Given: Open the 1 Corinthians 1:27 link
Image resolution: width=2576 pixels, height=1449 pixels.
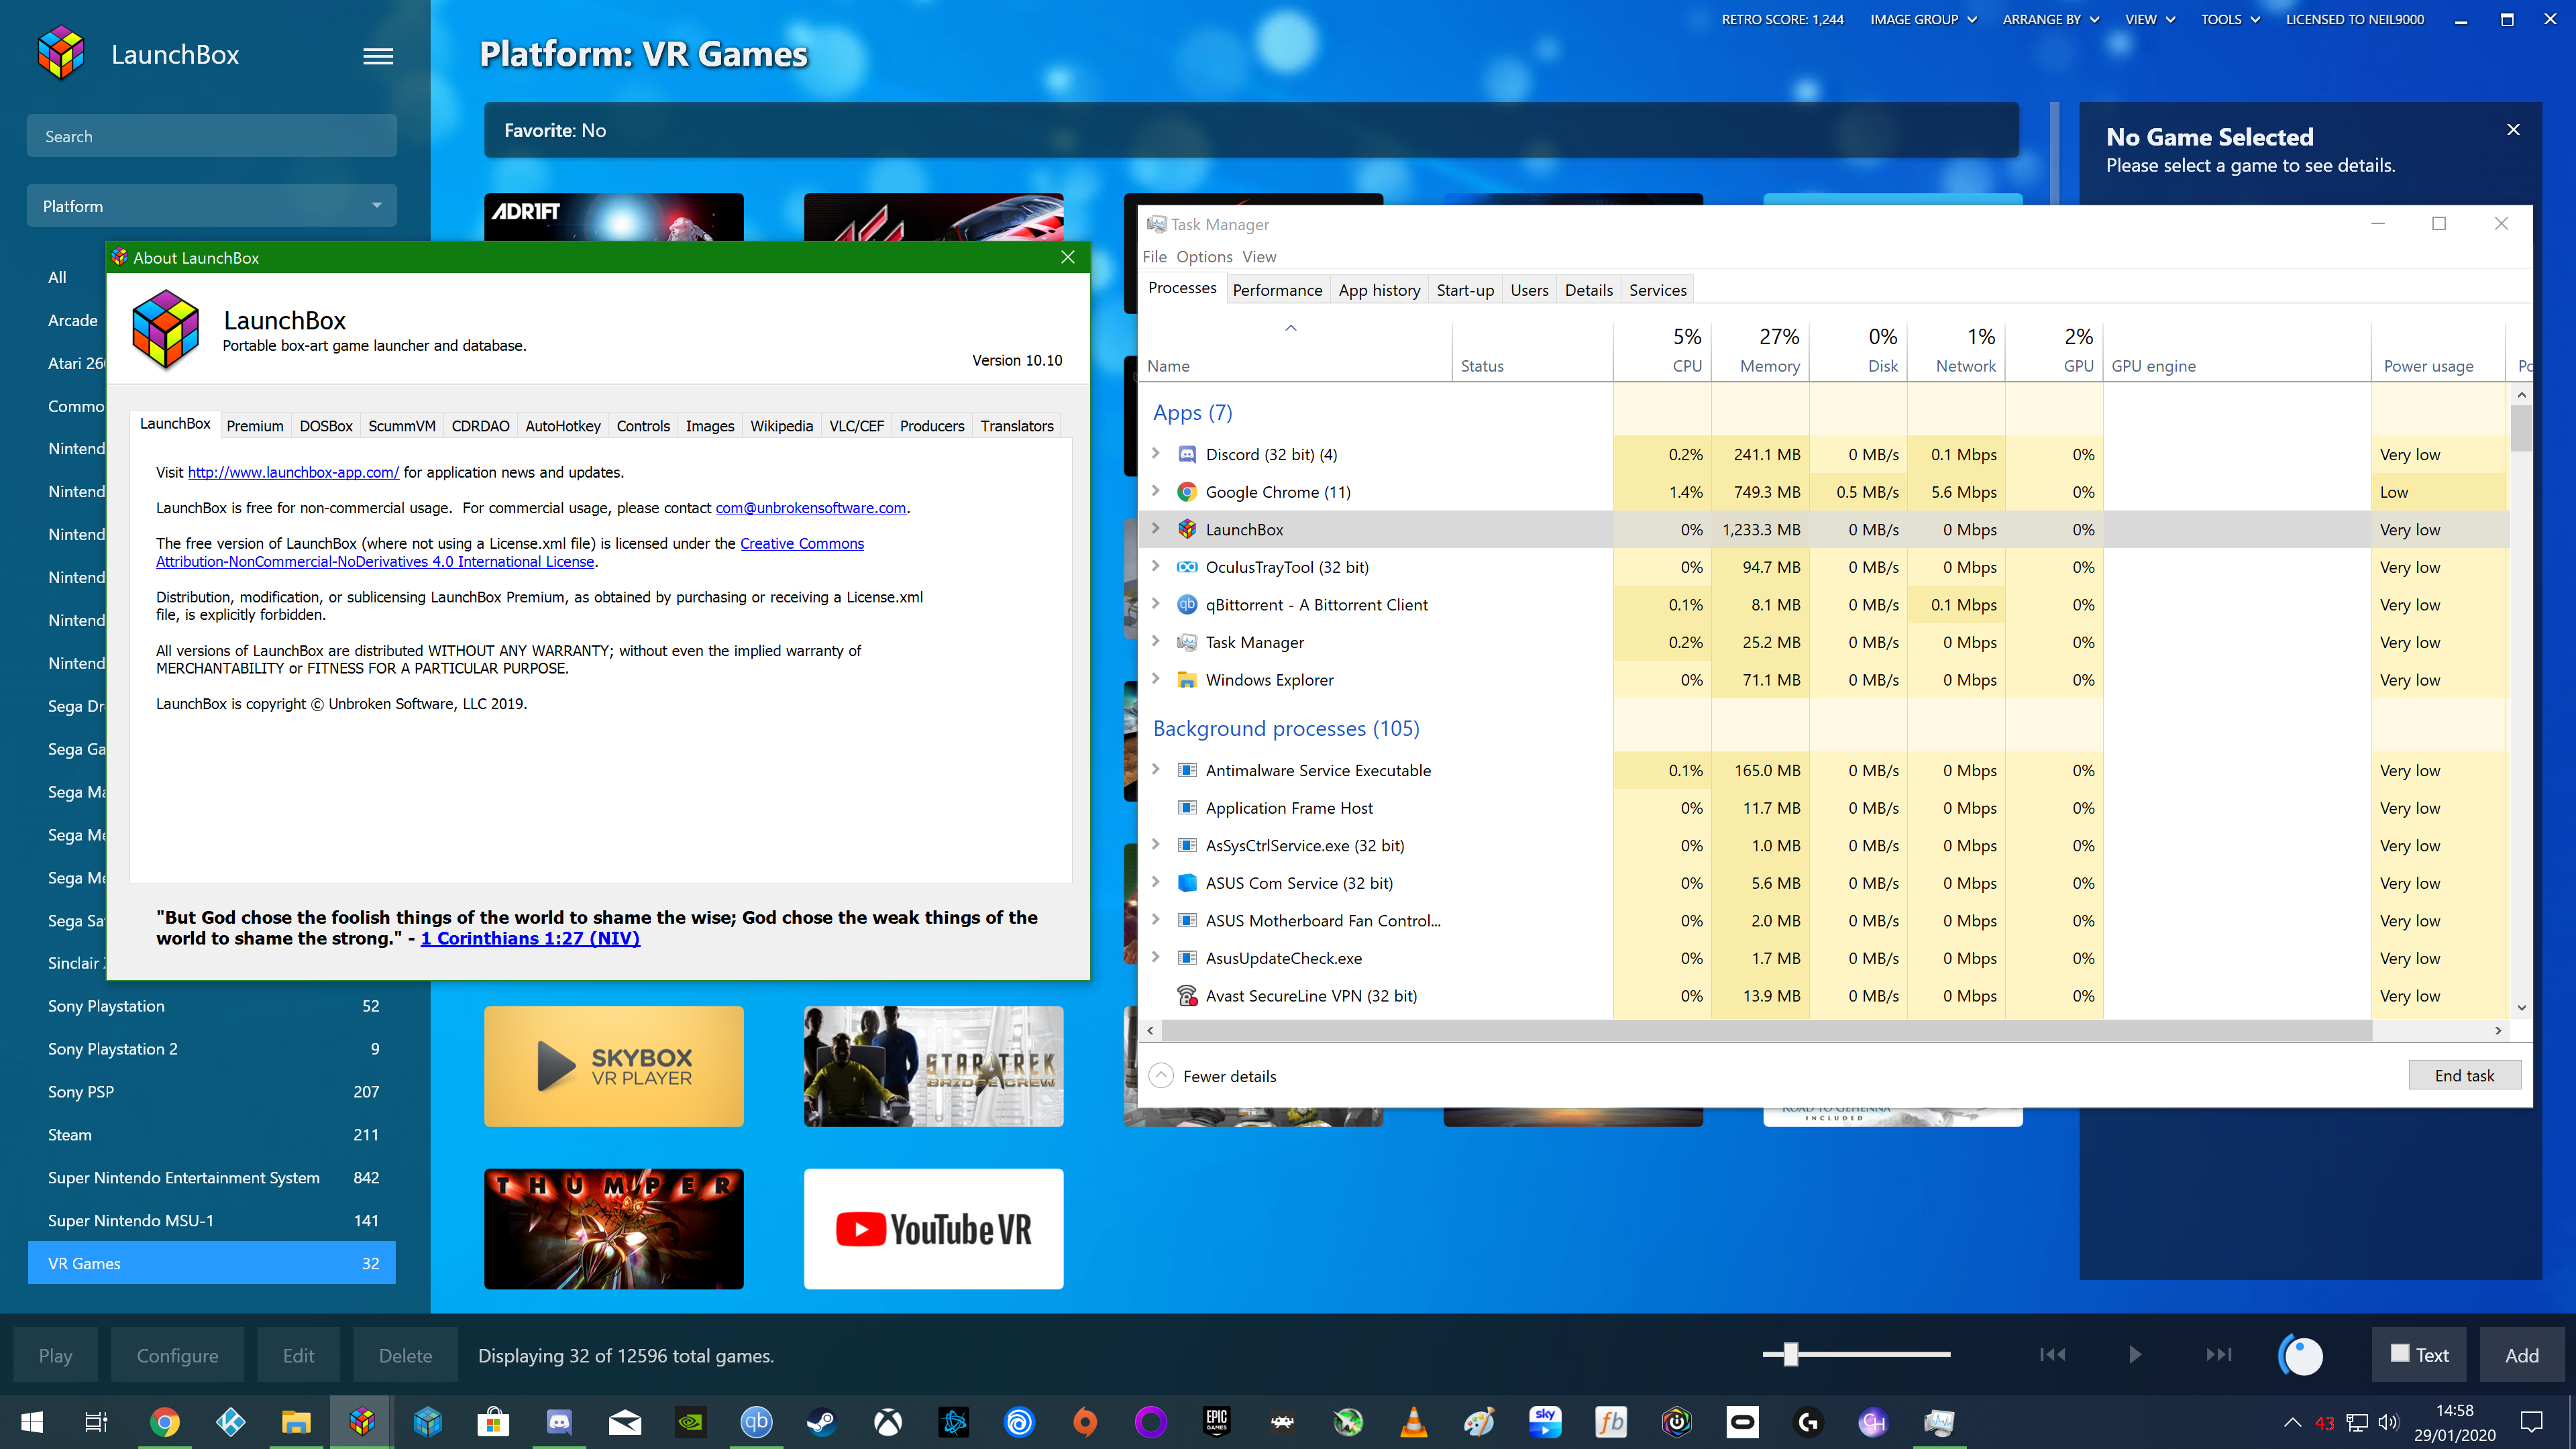Looking at the screenshot, I should [x=530, y=938].
